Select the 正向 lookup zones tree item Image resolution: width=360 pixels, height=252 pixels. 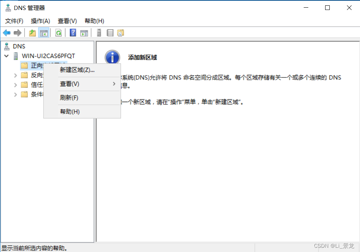point(37,66)
